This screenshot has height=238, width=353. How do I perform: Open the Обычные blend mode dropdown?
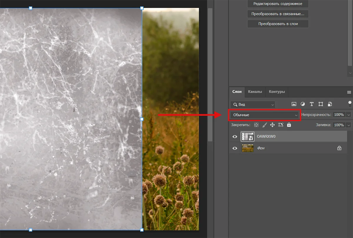[265, 115]
